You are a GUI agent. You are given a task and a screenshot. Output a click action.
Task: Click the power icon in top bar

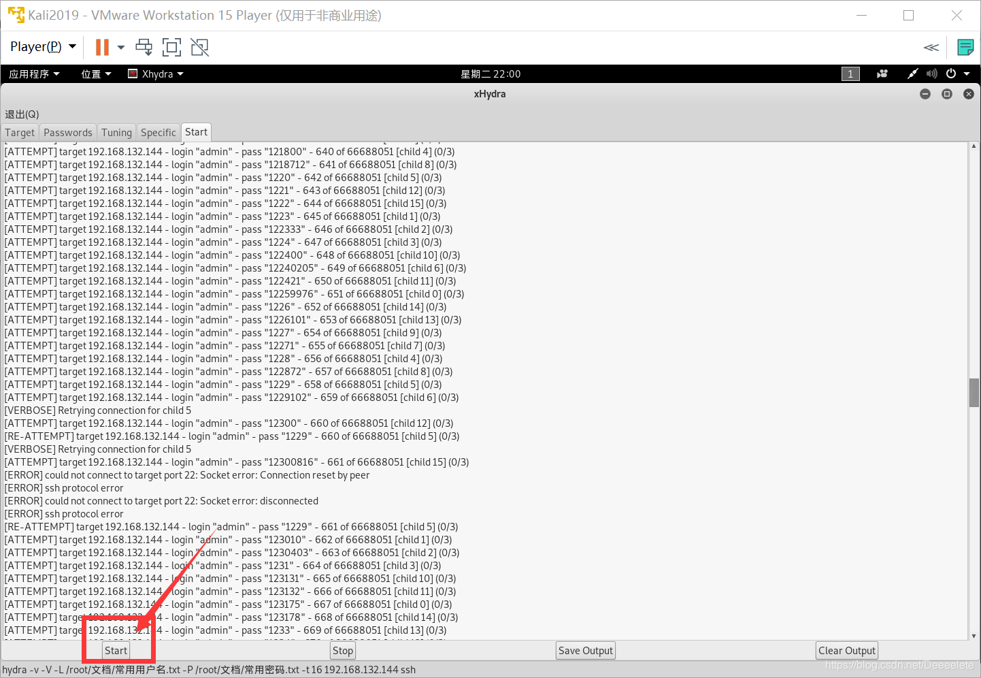tap(951, 74)
